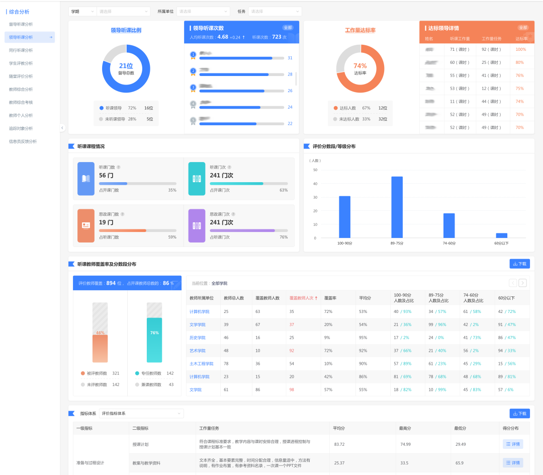The image size is (543, 475).
Task: Click the purple 思政课门次 card icon
Action: tap(197, 225)
